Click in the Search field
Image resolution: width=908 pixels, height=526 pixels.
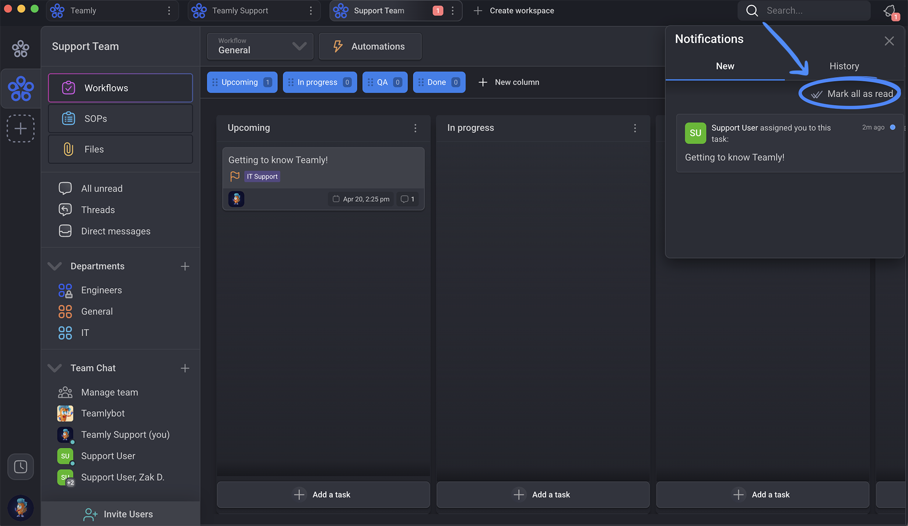(x=804, y=10)
